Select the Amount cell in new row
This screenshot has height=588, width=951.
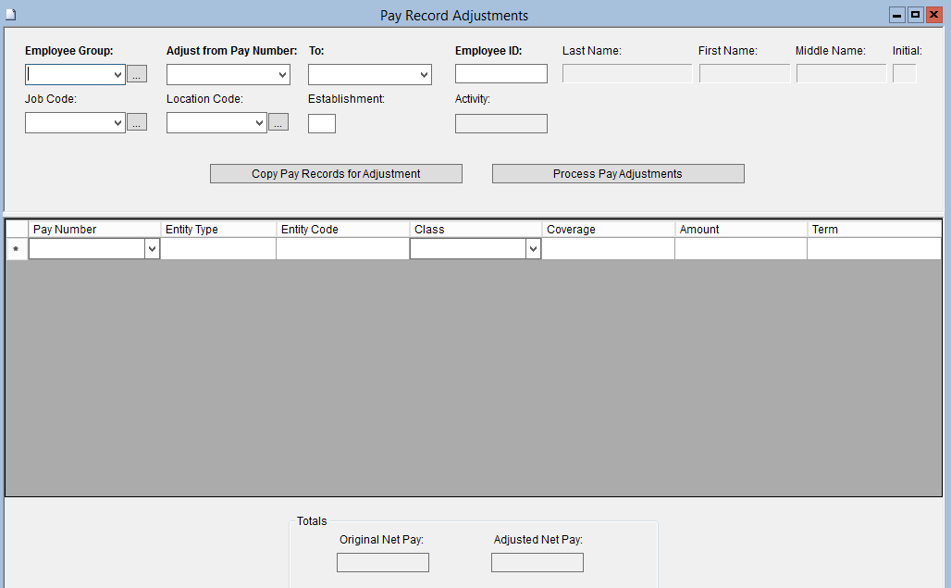[740, 249]
